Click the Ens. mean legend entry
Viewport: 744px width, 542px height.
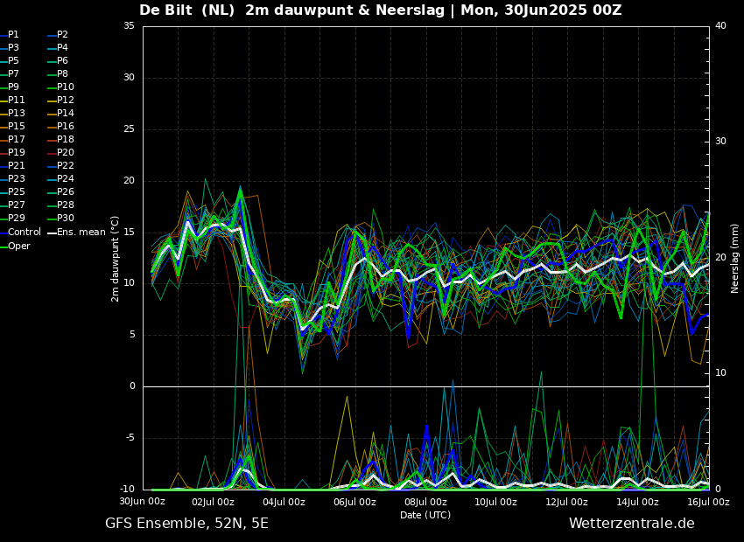coord(76,233)
